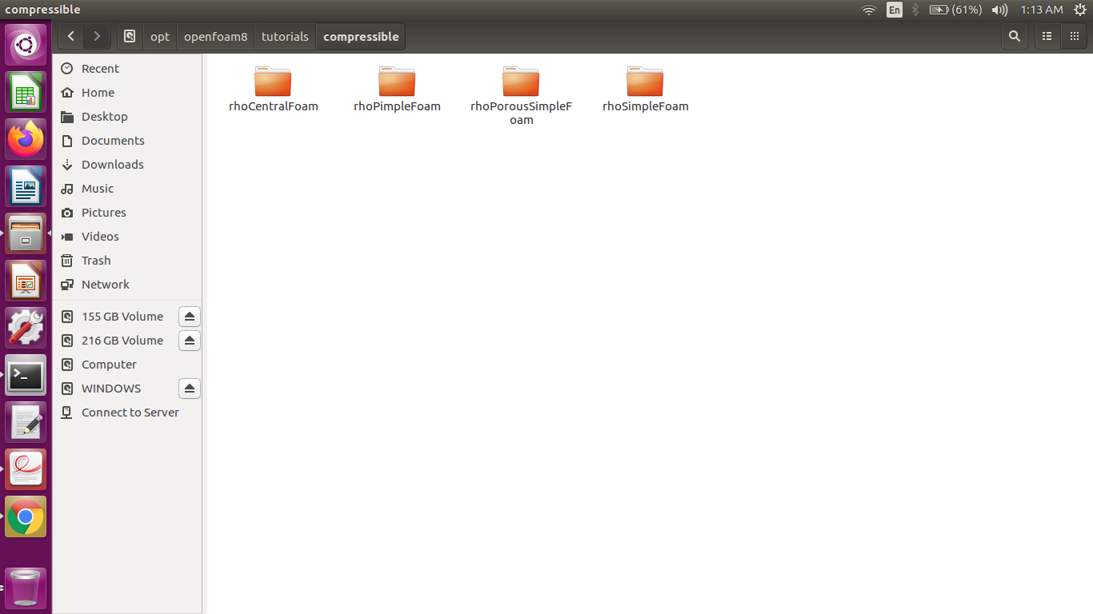Go back with the back arrow
This screenshot has width=1093, height=614.
click(71, 36)
